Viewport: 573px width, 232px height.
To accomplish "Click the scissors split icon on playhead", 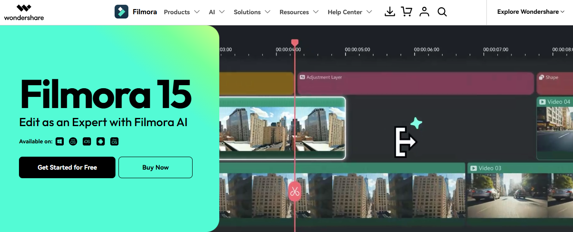I will pyautogui.click(x=295, y=191).
